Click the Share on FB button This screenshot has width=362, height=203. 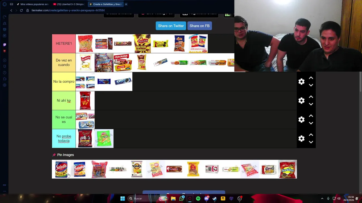pyautogui.click(x=199, y=26)
